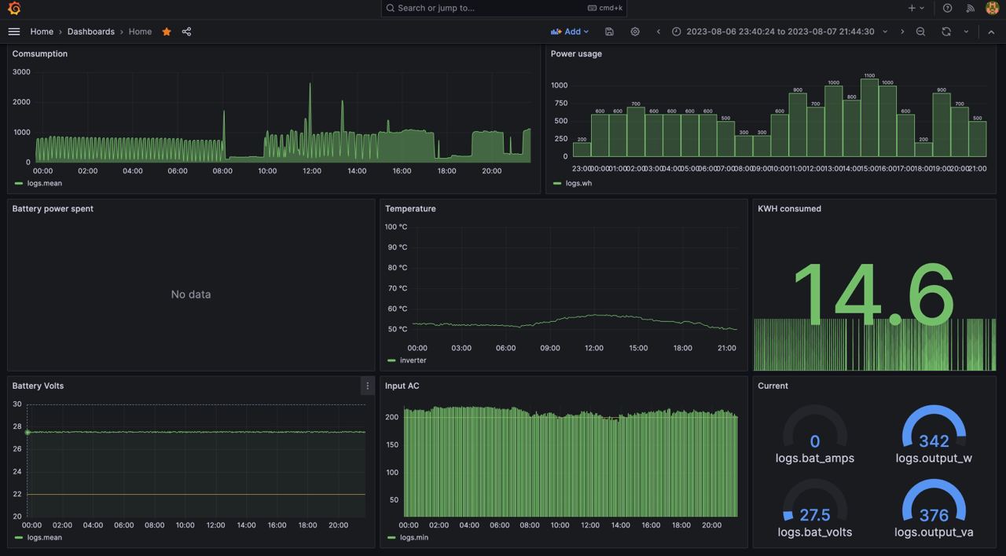This screenshot has height=556, width=1006.
Task: Toggle logs.wh series label in Power usage legend
Action: 578,183
